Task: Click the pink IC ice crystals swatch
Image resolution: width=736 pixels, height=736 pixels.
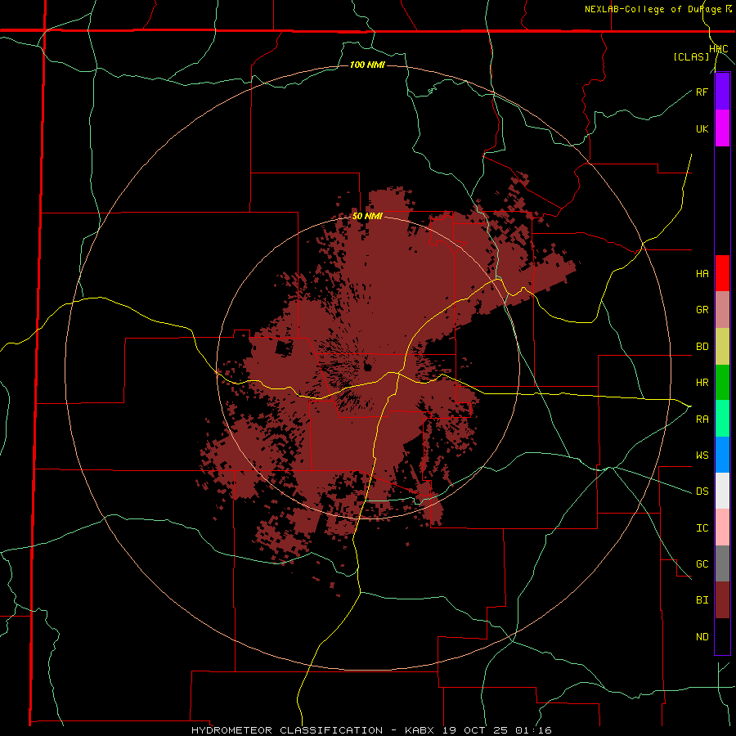Action: click(722, 527)
